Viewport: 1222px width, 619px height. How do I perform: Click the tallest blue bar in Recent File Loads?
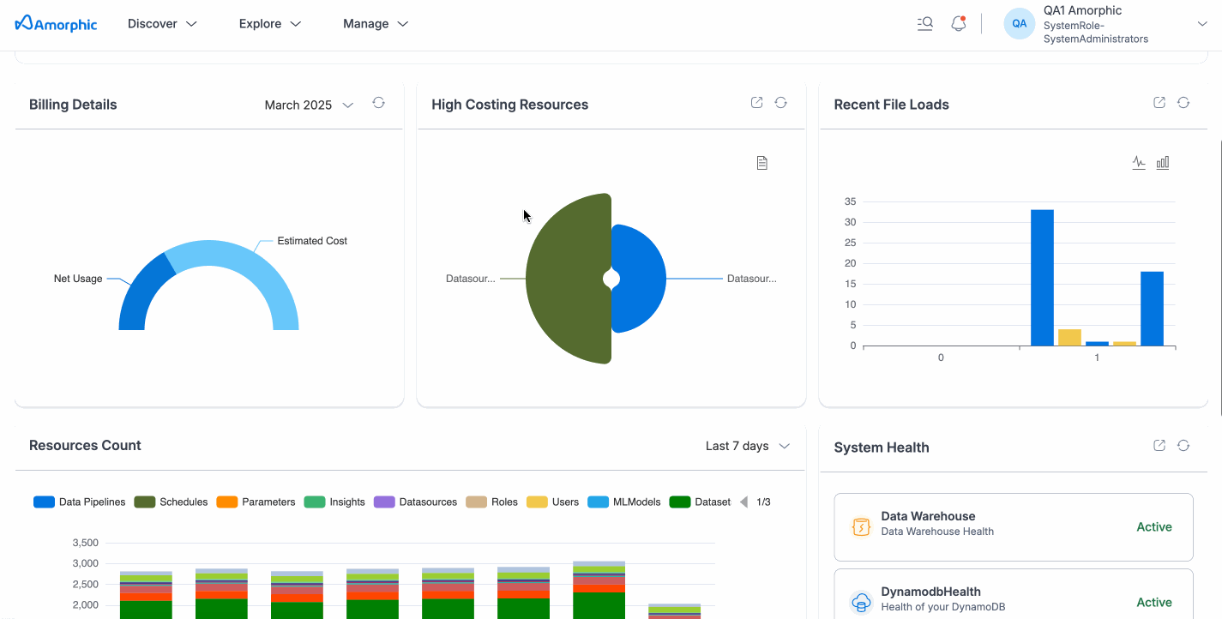[x=1042, y=278]
